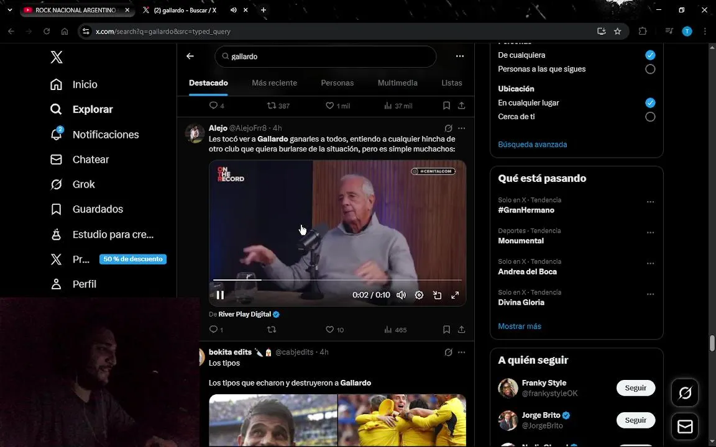Seek on the video progress bar
The image size is (716, 447).
(x=337, y=280)
